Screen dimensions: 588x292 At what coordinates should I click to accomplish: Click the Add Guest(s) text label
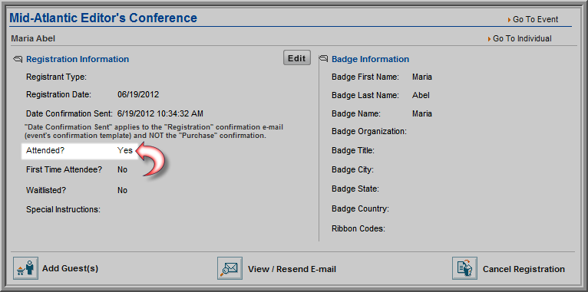coord(70,269)
